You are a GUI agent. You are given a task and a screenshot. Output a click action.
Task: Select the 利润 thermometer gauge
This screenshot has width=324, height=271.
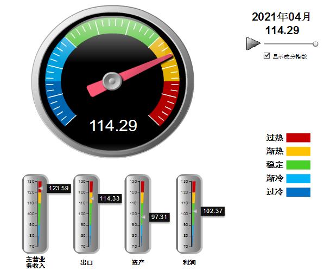tap(189, 214)
